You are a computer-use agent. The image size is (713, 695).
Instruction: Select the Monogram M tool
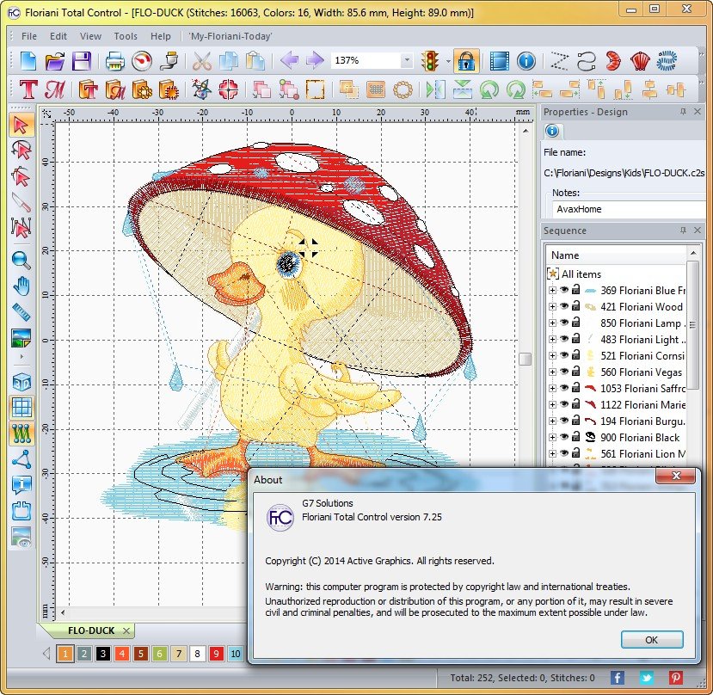pyautogui.click(x=54, y=89)
